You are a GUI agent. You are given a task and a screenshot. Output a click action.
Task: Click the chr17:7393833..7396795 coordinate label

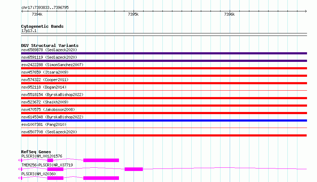(45, 7)
